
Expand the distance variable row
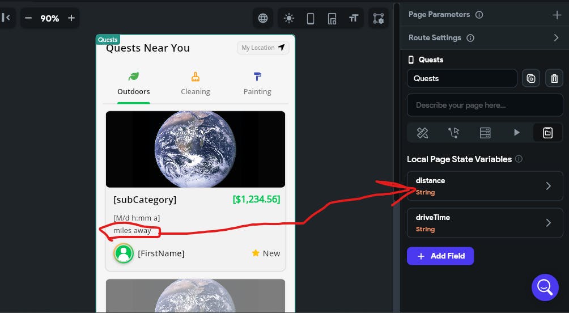tap(485, 186)
